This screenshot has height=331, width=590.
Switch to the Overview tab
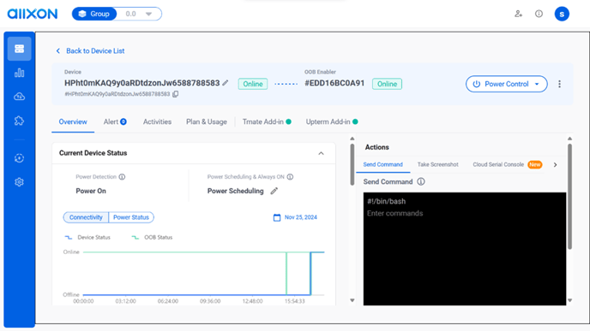pos(73,122)
